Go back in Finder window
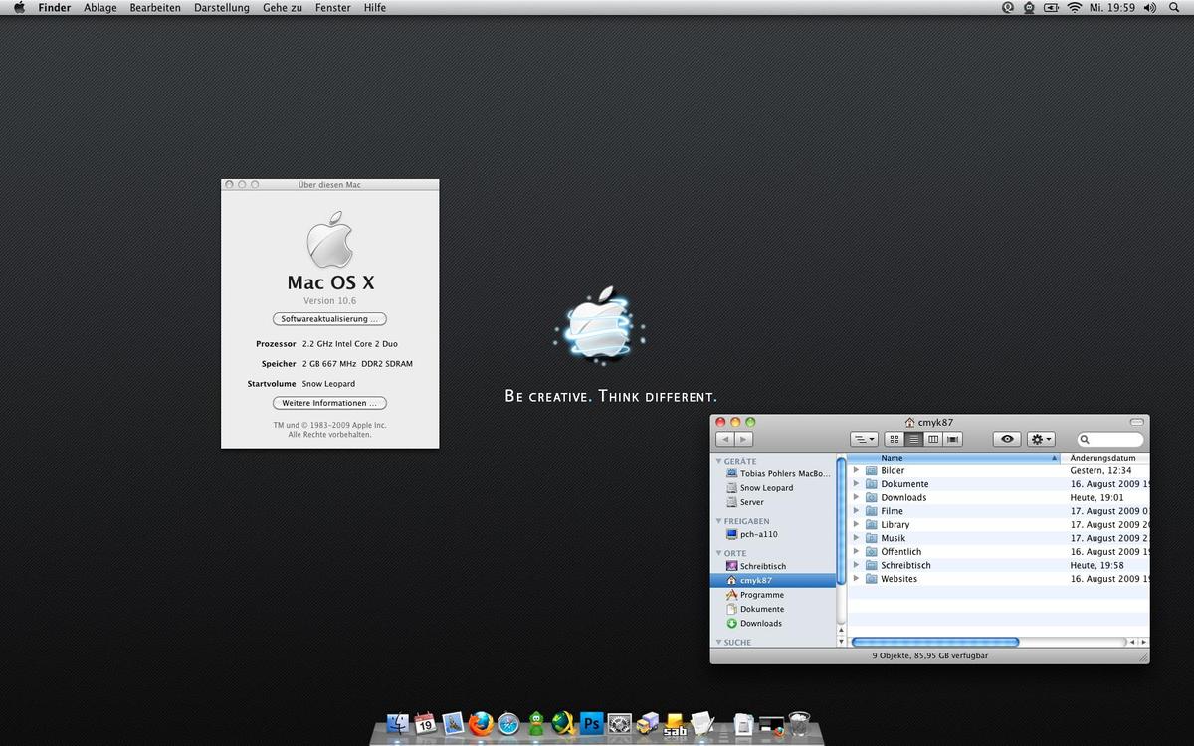This screenshot has height=746, width=1194. tap(725, 439)
